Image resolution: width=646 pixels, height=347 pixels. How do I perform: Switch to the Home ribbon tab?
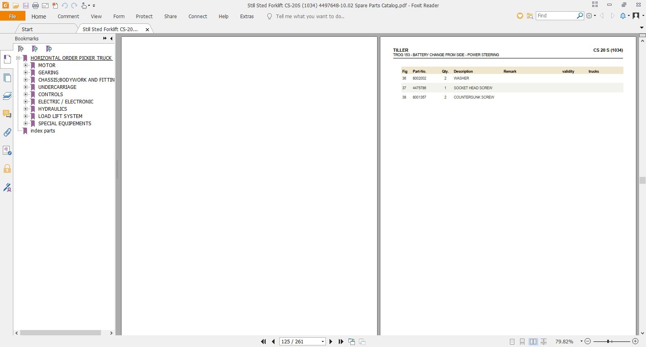[39, 17]
